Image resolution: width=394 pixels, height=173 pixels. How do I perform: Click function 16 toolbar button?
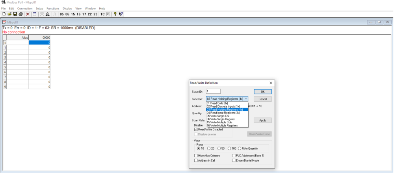[78, 14]
